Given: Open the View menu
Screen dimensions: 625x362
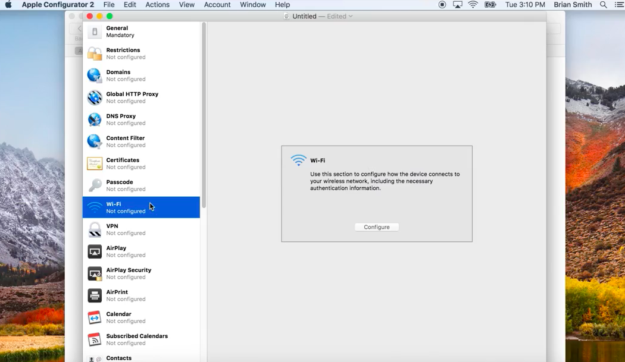Looking at the screenshot, I should coord(186,5).
